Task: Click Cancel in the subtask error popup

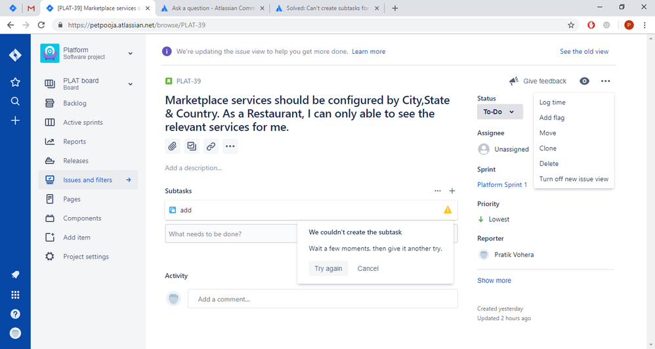Action: pyautogui.click(x=368, y=268)
